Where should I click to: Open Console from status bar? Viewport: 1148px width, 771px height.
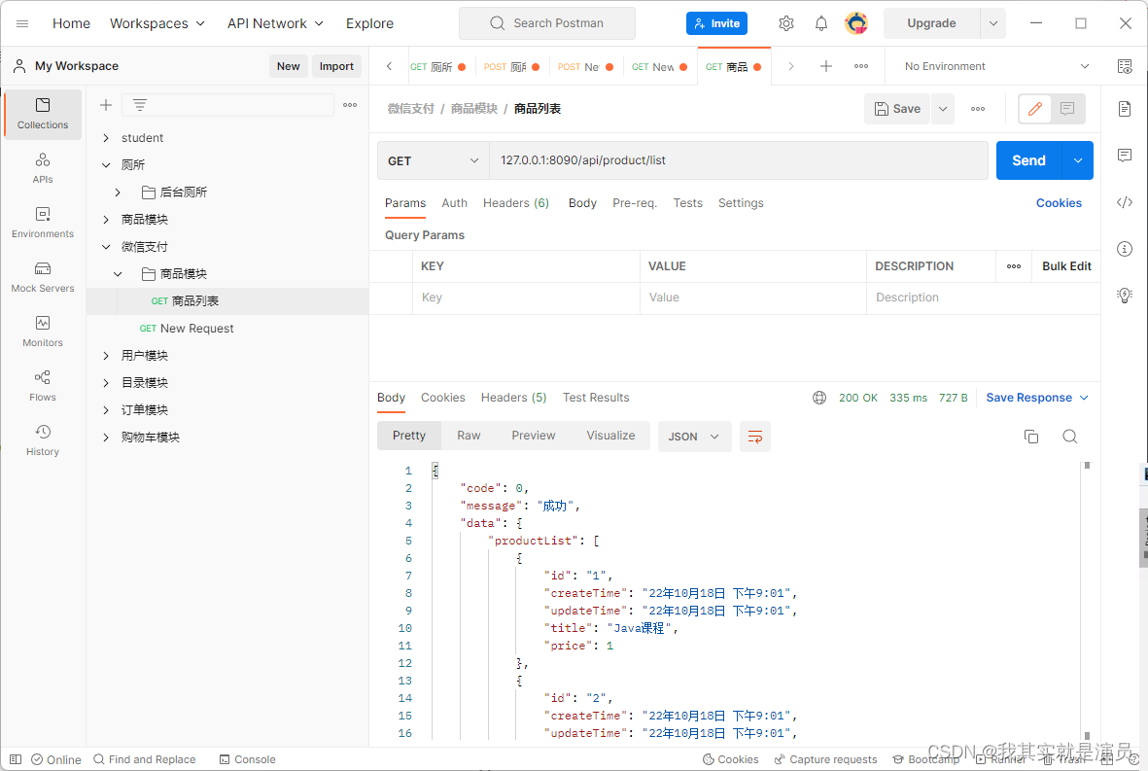248,759
